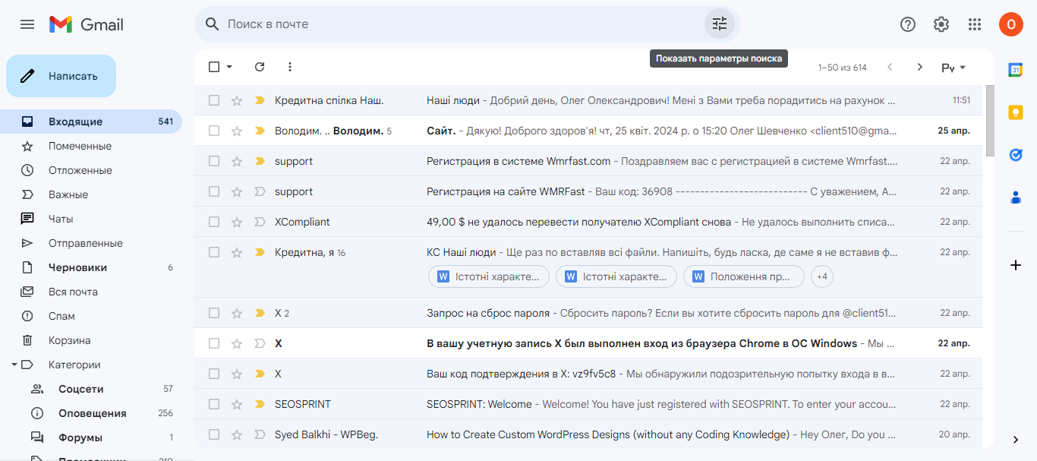Go to the Черновики folder

click(x=77, y=267)
